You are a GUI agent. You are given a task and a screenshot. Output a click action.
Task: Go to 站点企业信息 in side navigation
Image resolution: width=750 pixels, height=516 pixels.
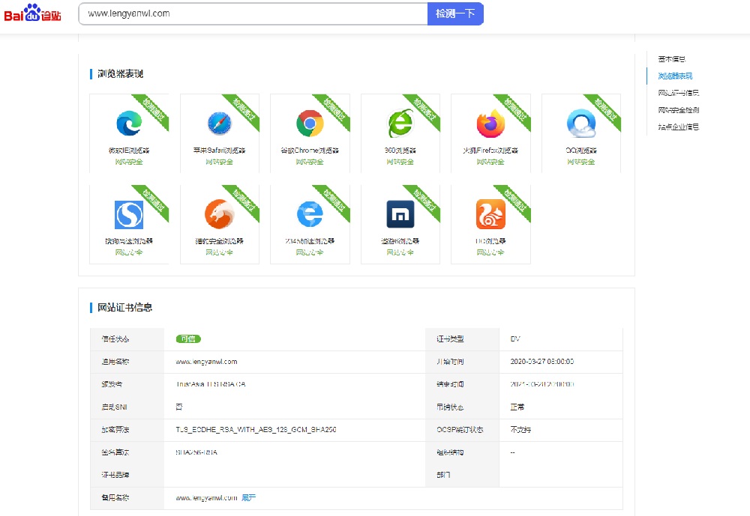point(678,127)
